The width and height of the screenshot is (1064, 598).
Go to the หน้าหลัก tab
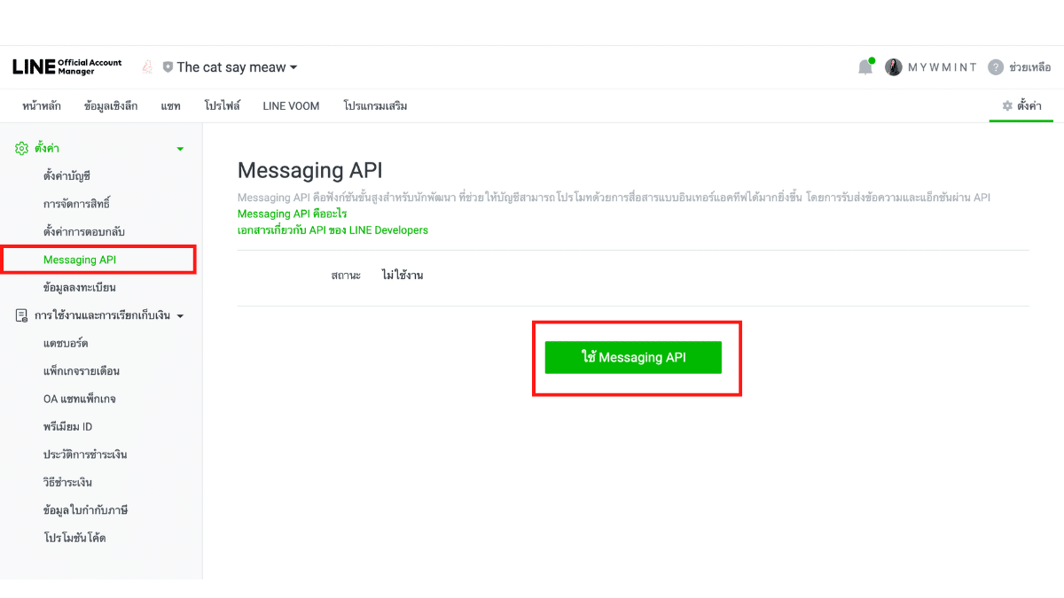tap(42, 105)
